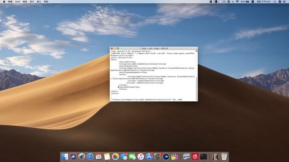Click the closing </plist> line
Viewport: 289px width, 162px height.
115,93
